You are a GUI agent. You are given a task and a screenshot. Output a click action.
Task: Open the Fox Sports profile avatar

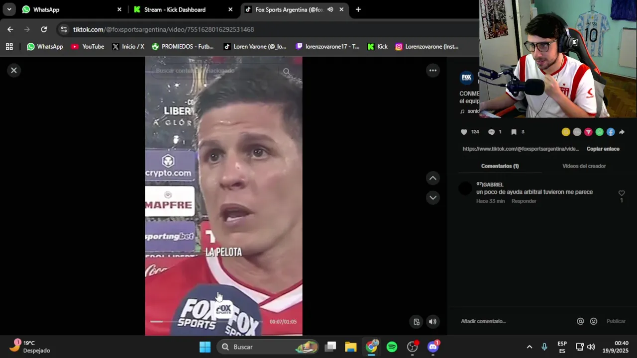[x=466, y=77]
